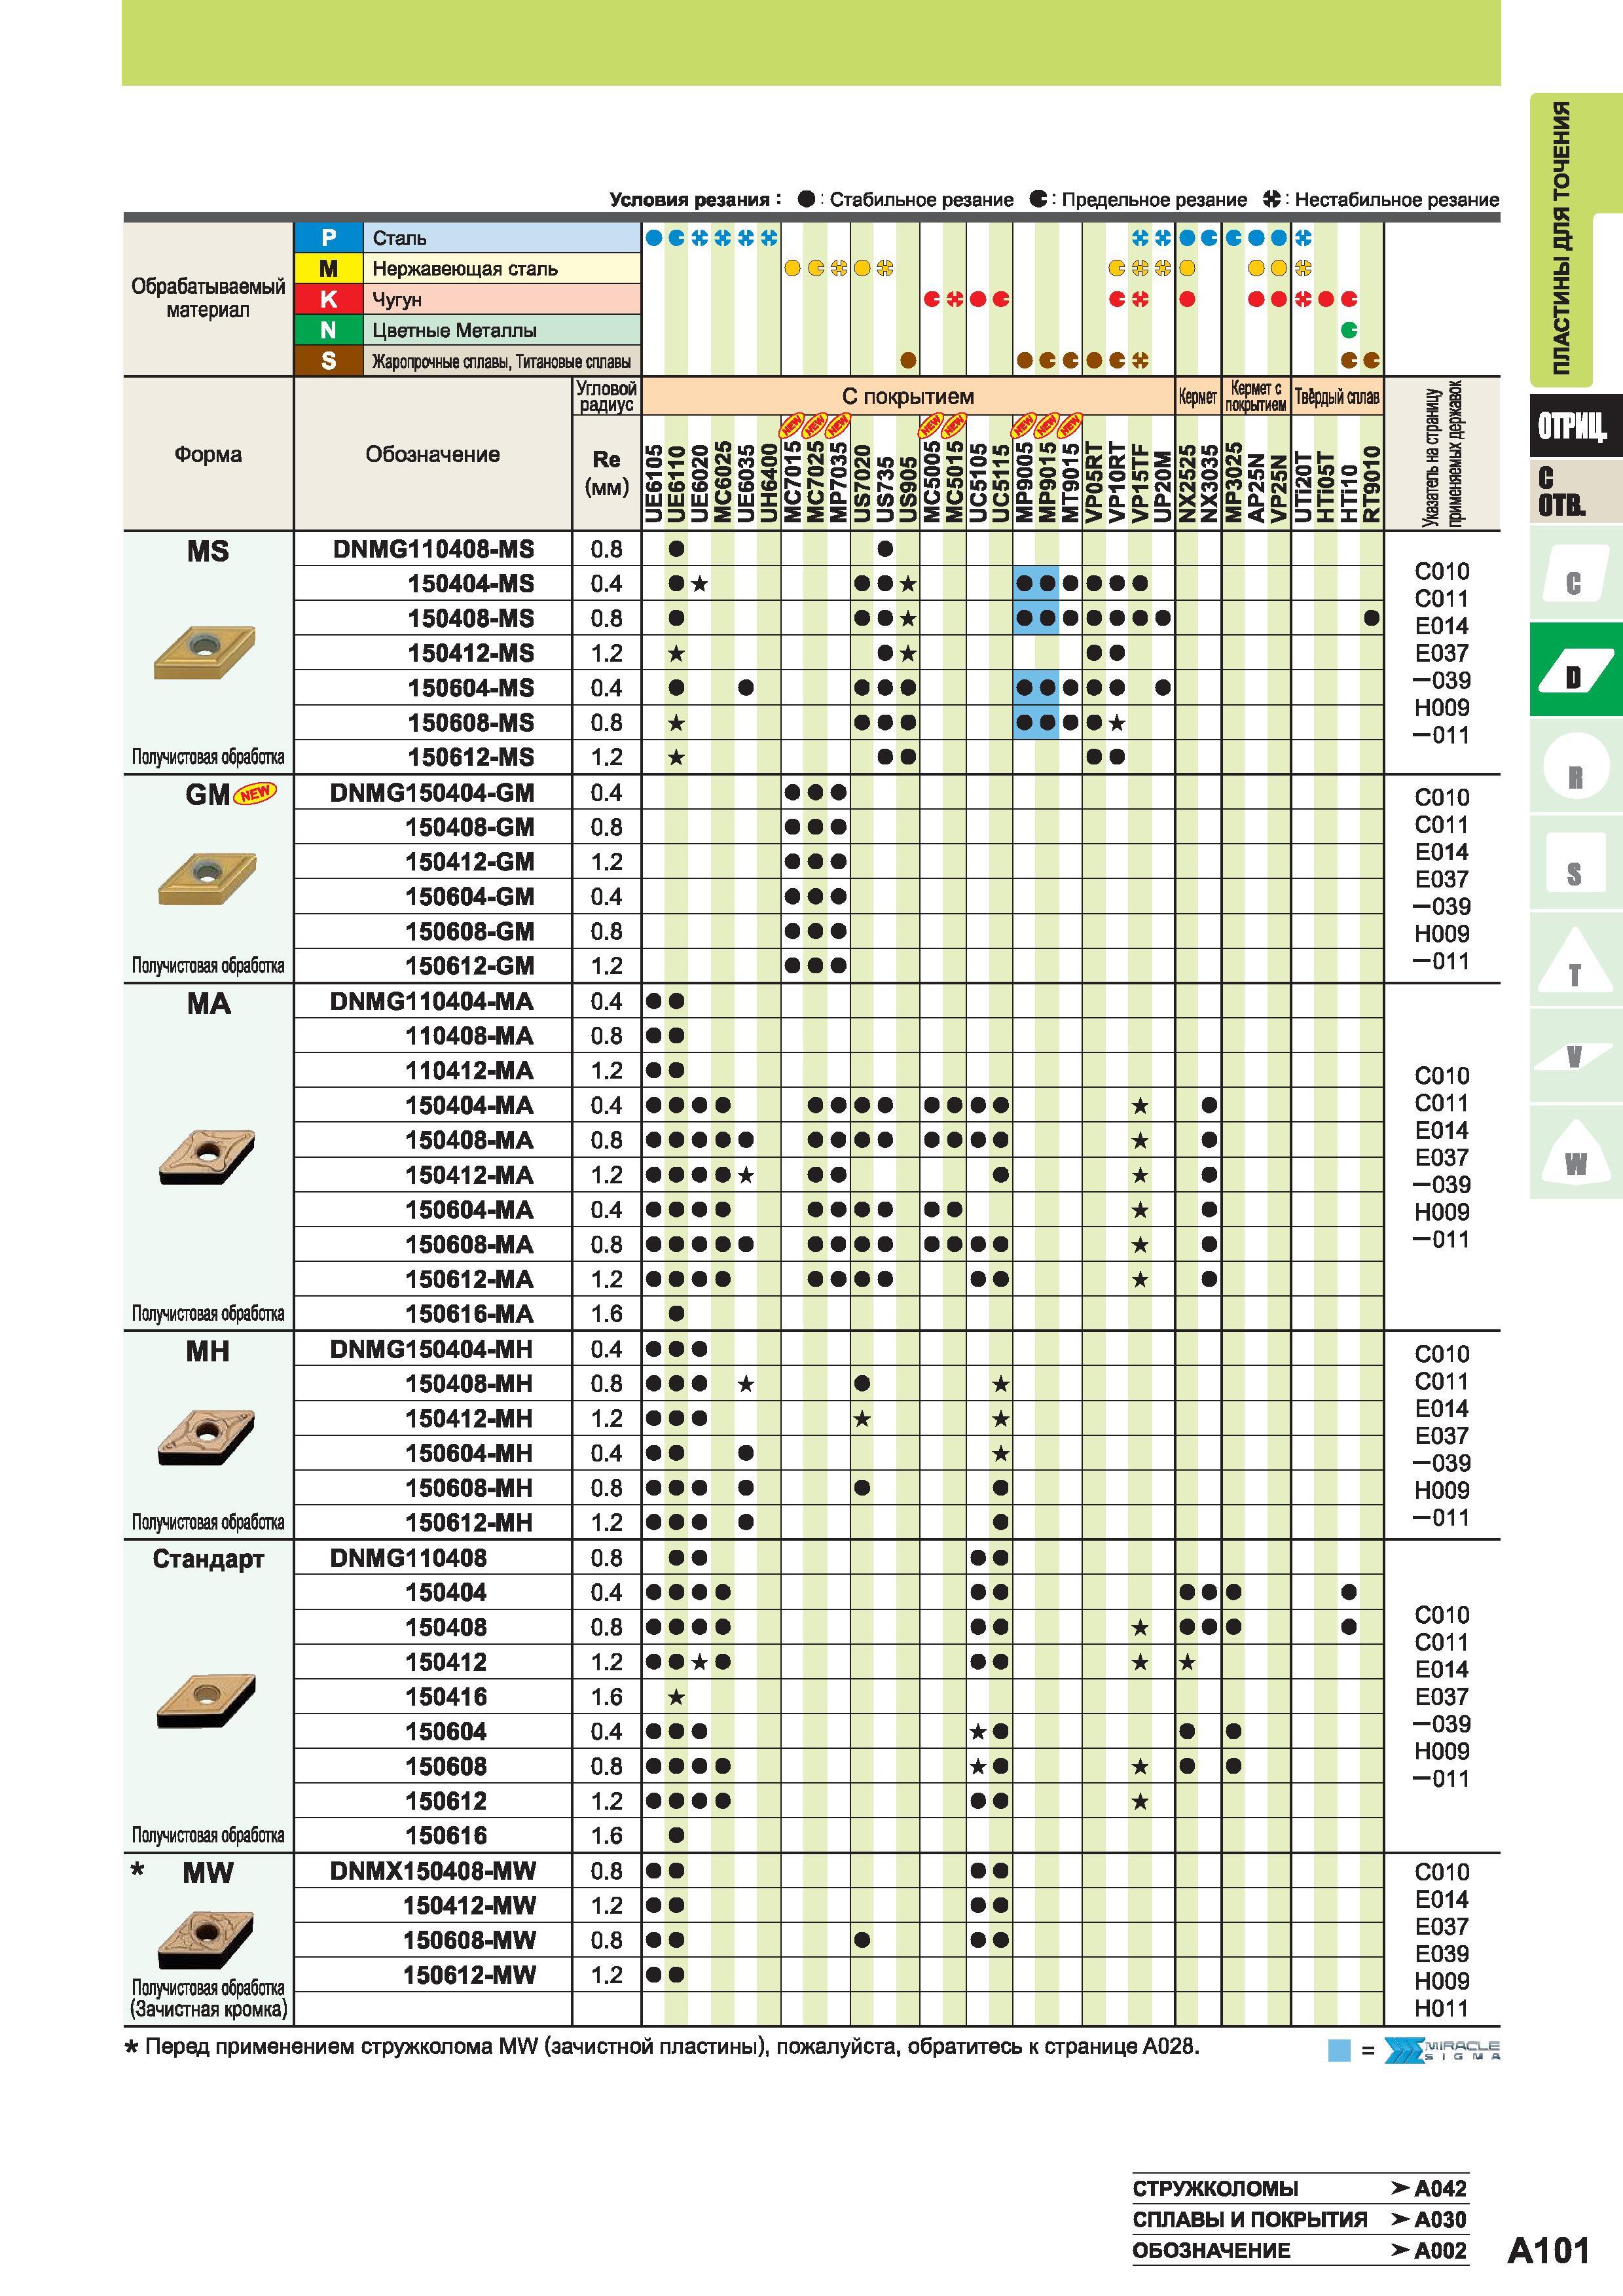Click the DNMG110404-MA designation
The image size is (1623, 2296).
pos(432,1001)
